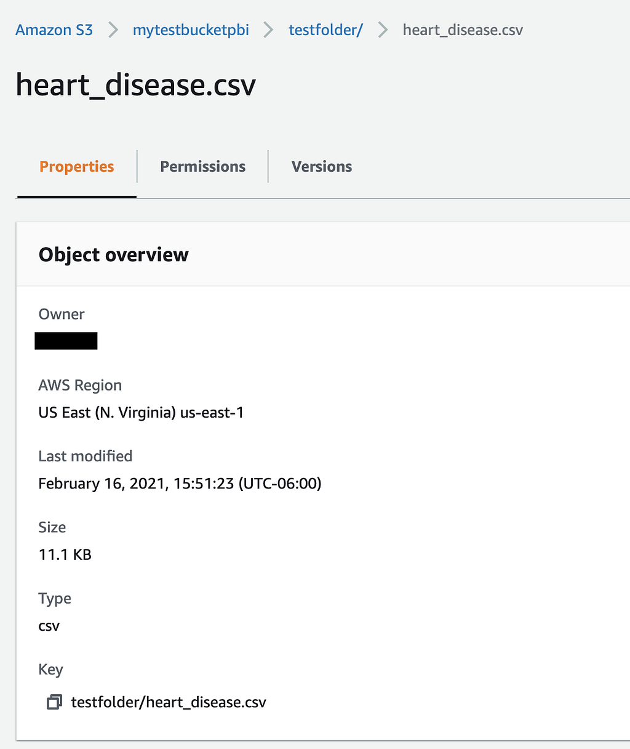This screenshot has width=630, height=749.
Task: Click the heart_disease.csv page heading
Action: point(135,85)
